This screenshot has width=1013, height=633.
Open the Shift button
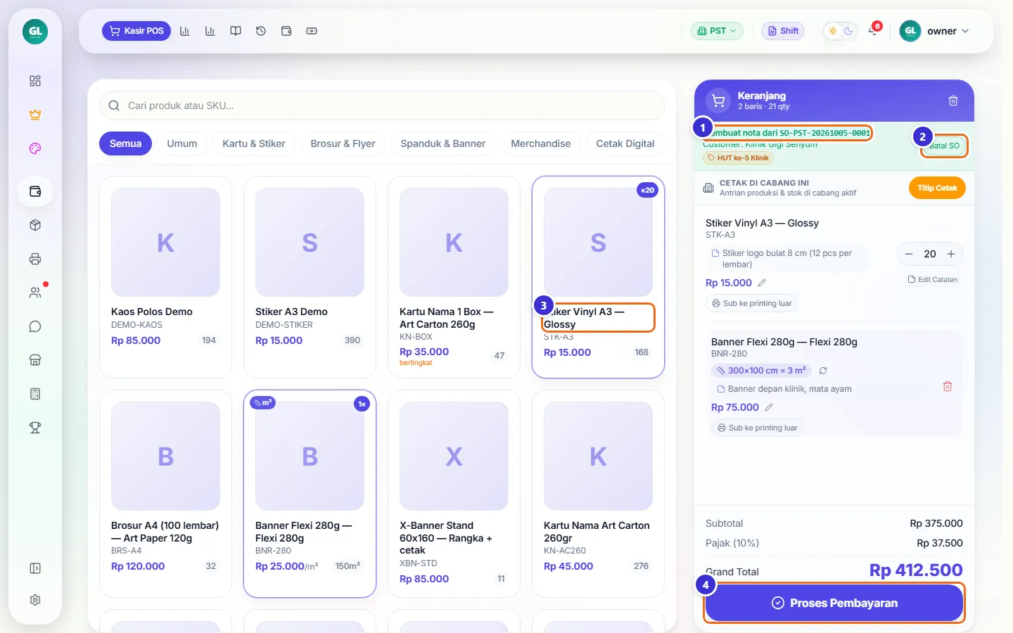(783, 31)
